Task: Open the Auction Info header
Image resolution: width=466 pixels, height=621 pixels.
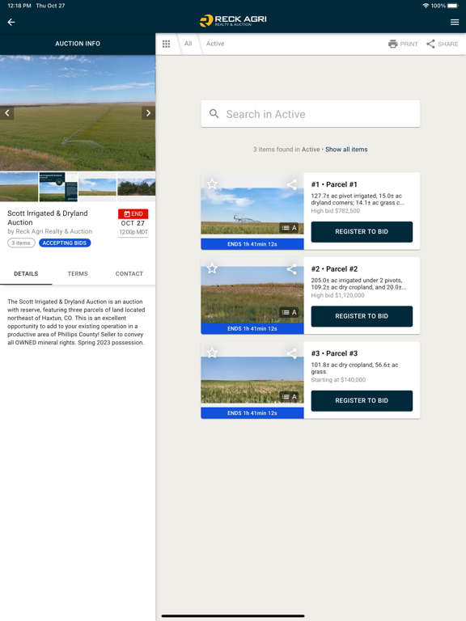Action: pyautogui.click(x=78, y=44)
